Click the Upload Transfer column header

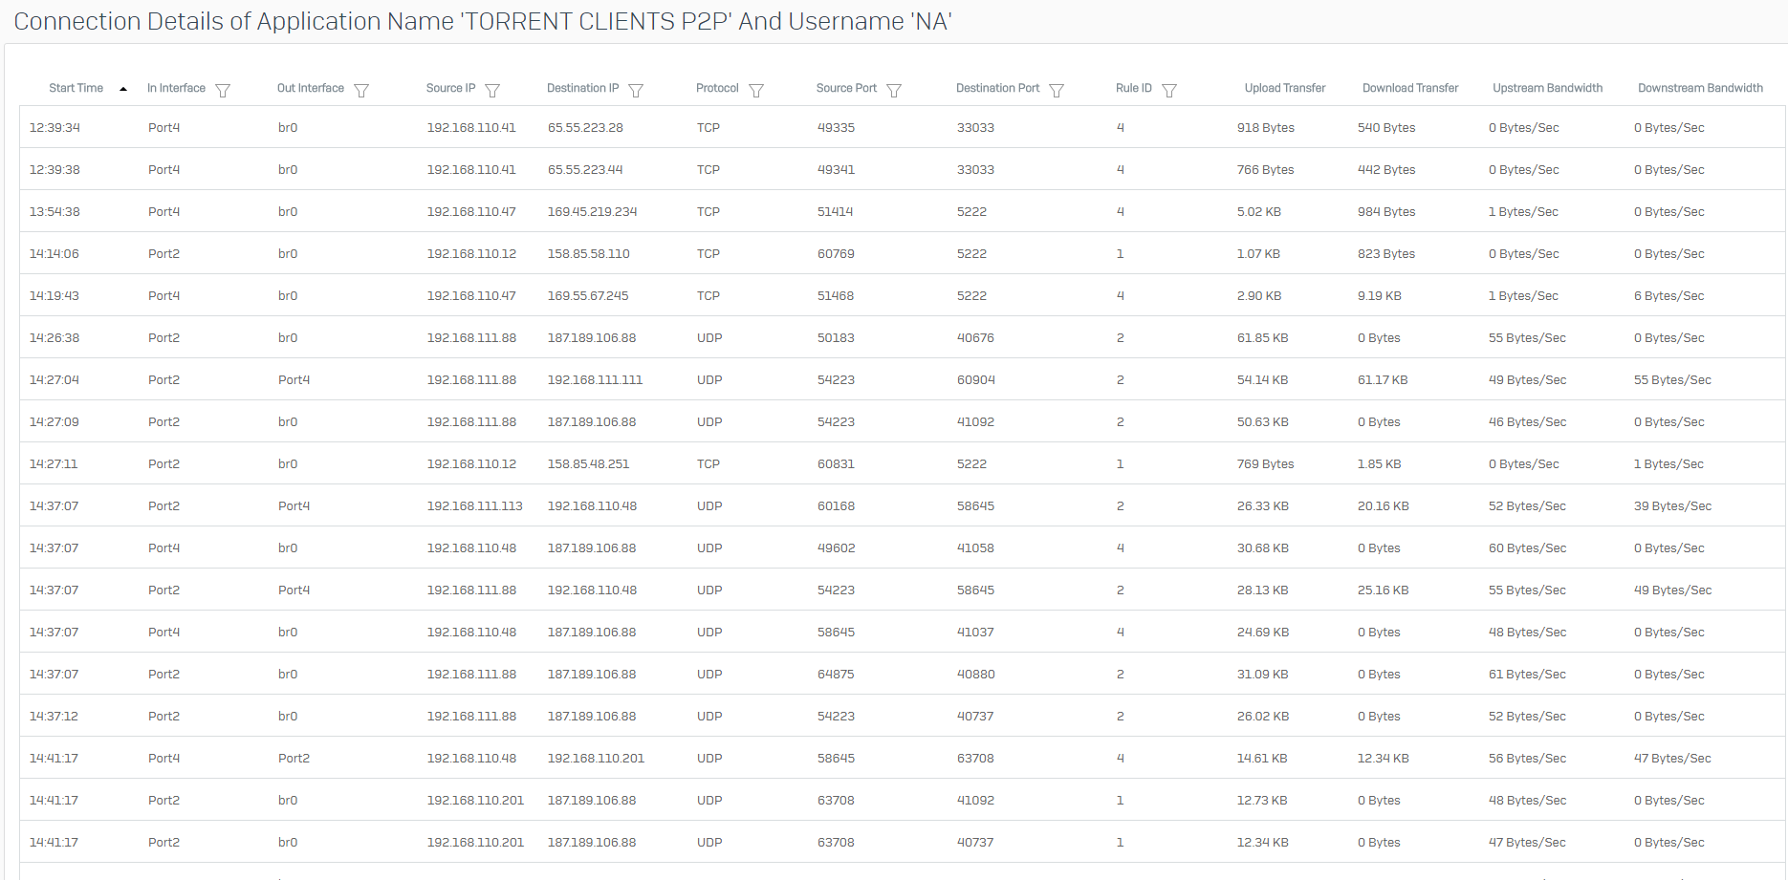(1285, 88)
